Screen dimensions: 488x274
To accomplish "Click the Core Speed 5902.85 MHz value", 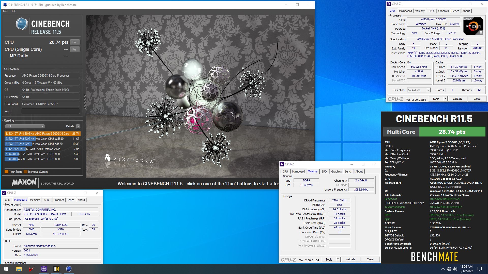I will click(x=419, y=67).
